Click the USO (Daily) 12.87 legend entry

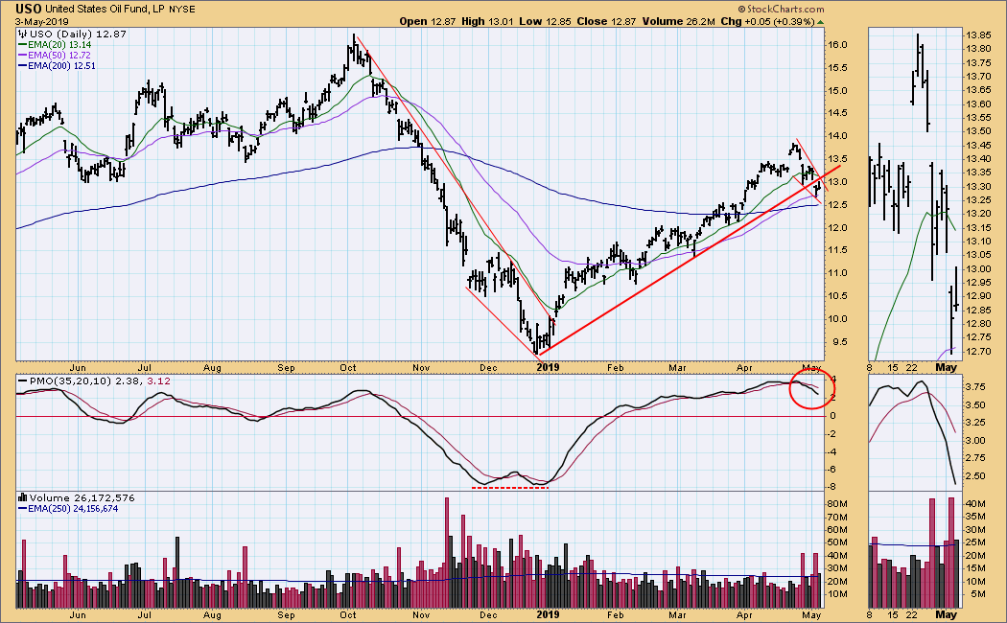[x=78, y=34]
